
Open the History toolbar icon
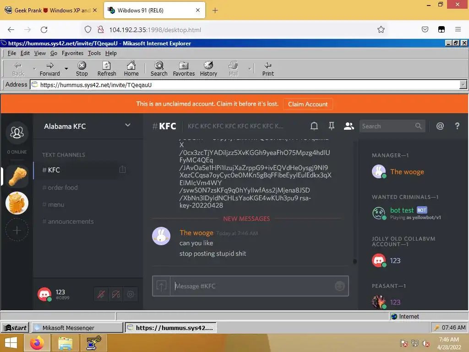(x=208, y=69)
